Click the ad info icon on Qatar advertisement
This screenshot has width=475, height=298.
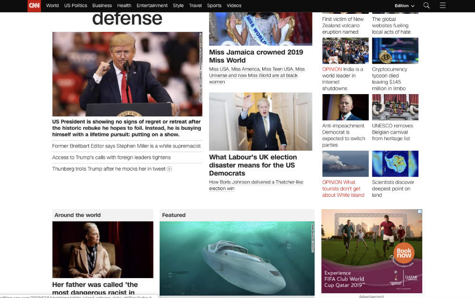tap(420, 211)
